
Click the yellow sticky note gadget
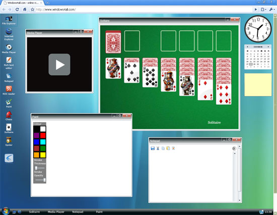258,85
